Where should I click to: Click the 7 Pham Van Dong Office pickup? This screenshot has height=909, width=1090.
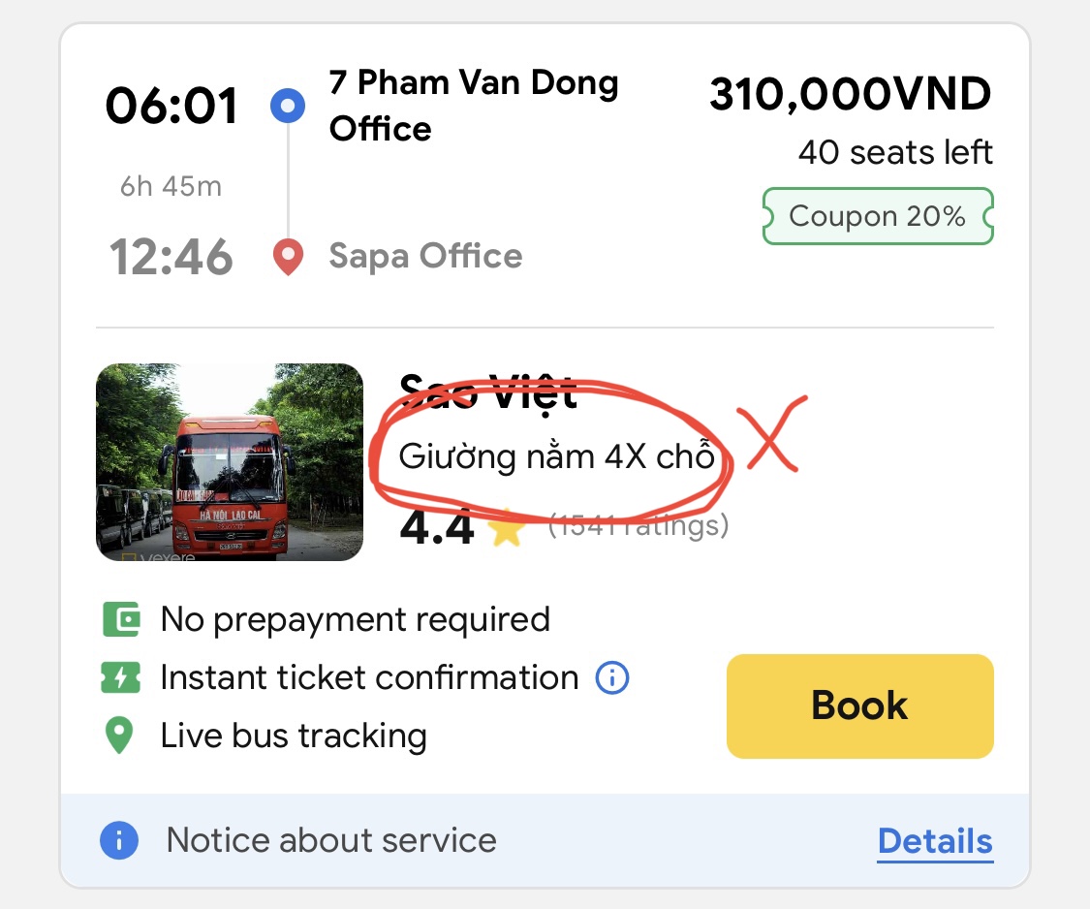point(474,106)
